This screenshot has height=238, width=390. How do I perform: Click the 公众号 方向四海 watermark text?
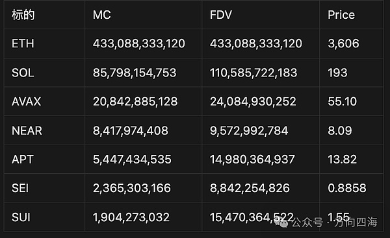335,222
